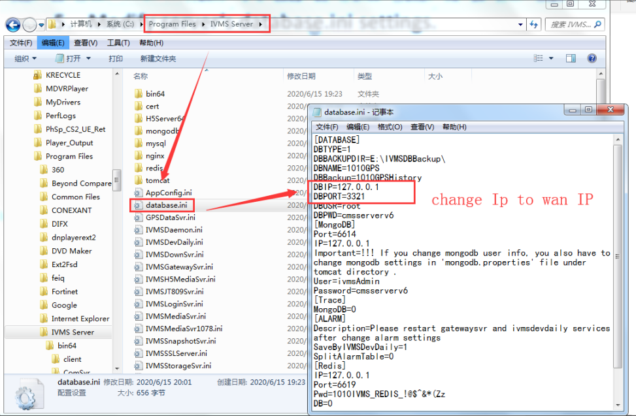Click the change view icon

coord(538,58)
